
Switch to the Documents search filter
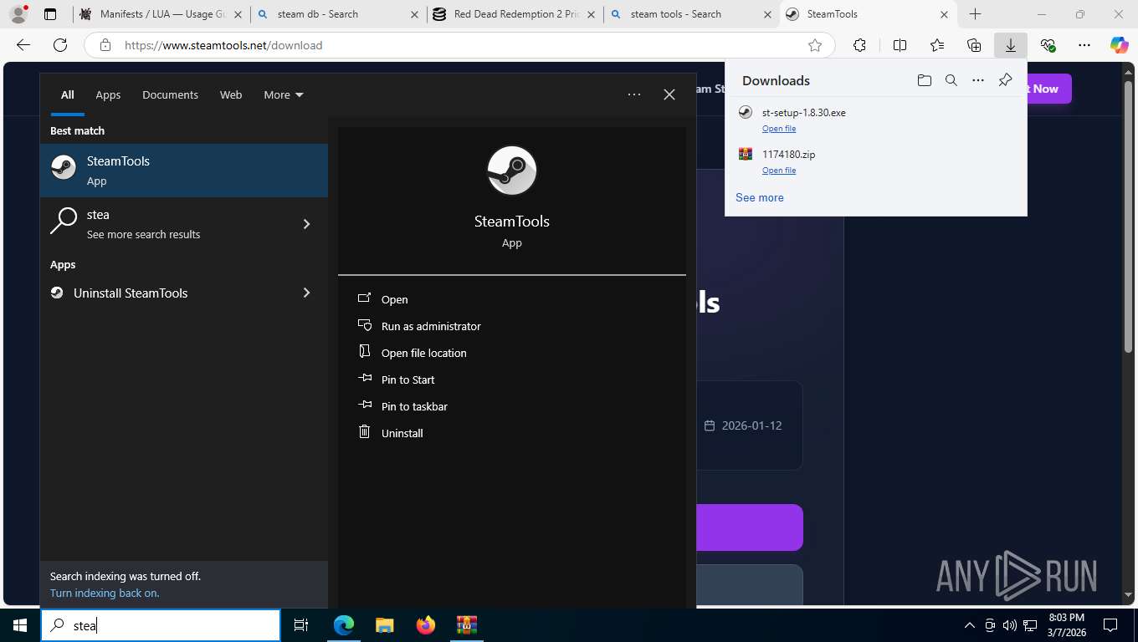(170, 94)
